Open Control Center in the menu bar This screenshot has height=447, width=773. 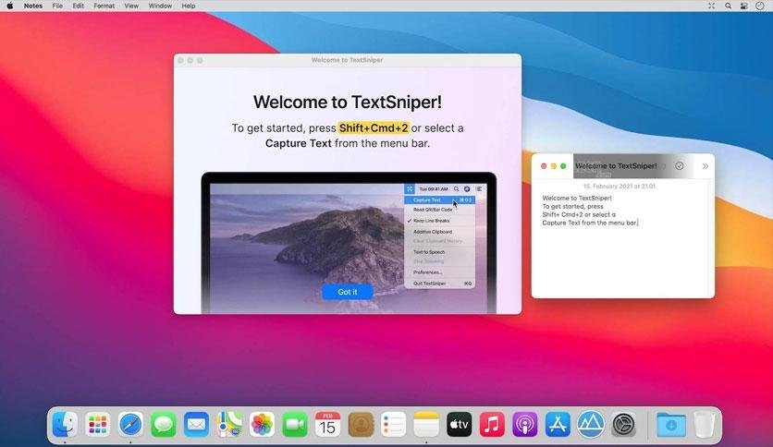(744, 6)
